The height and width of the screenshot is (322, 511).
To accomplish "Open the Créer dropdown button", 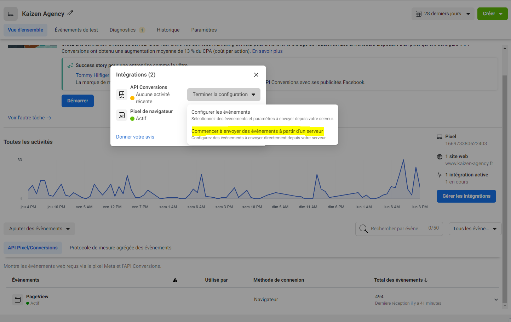I will 493,14.
